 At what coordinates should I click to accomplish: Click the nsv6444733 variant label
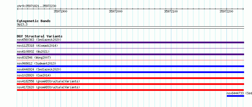tap(239, 93)
